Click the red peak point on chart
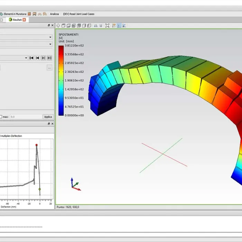The width and height of the screenshot is (242, 242). (x=36, y=145)
